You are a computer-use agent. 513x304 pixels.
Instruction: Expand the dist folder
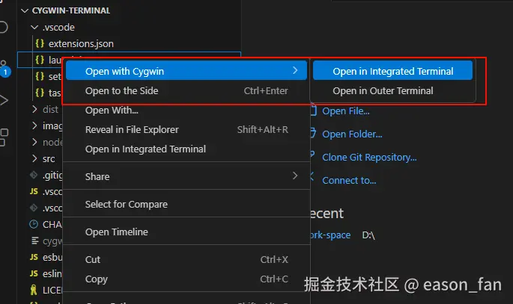coord(34,109)
